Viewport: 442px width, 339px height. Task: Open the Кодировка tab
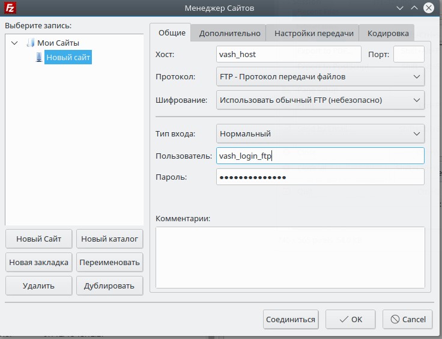(387, 34)
